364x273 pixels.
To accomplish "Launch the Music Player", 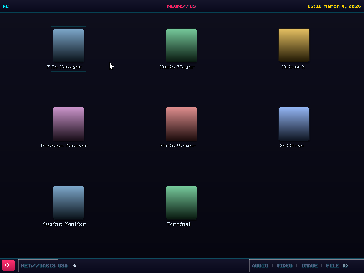I will pyautogui.click(x=181, y=45).
